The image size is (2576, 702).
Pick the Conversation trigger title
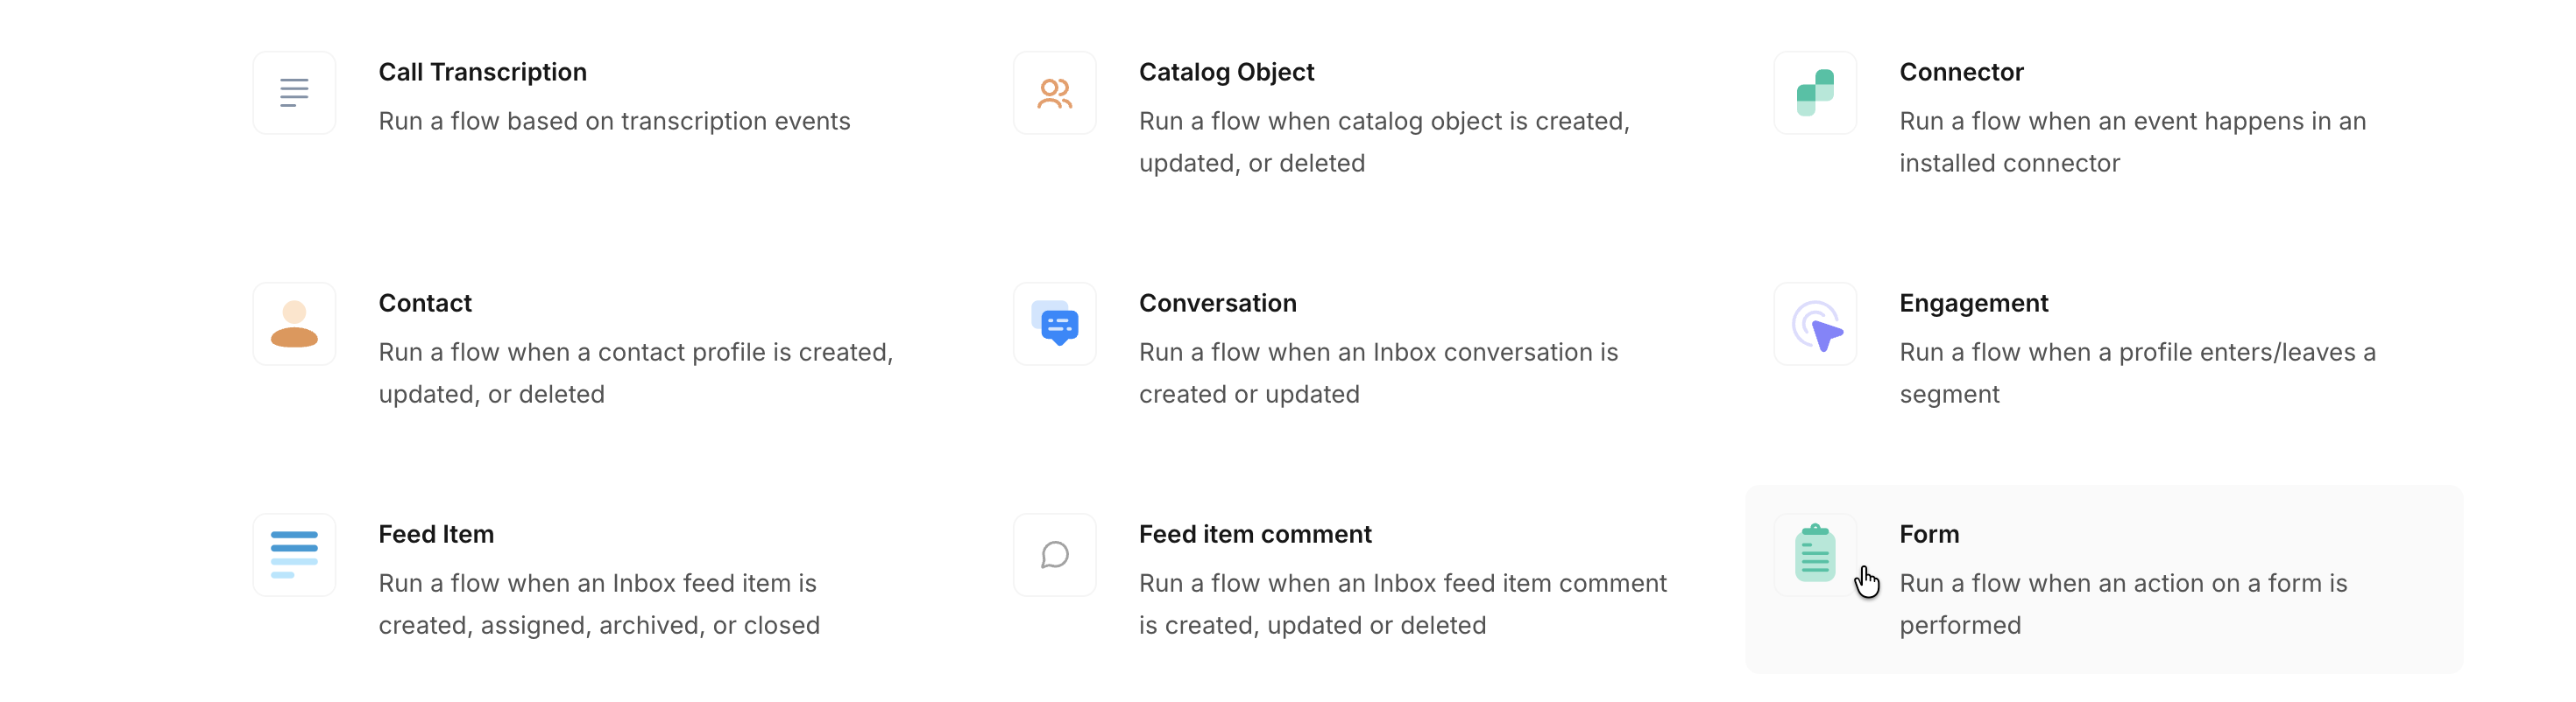(x=1217, y=303)
